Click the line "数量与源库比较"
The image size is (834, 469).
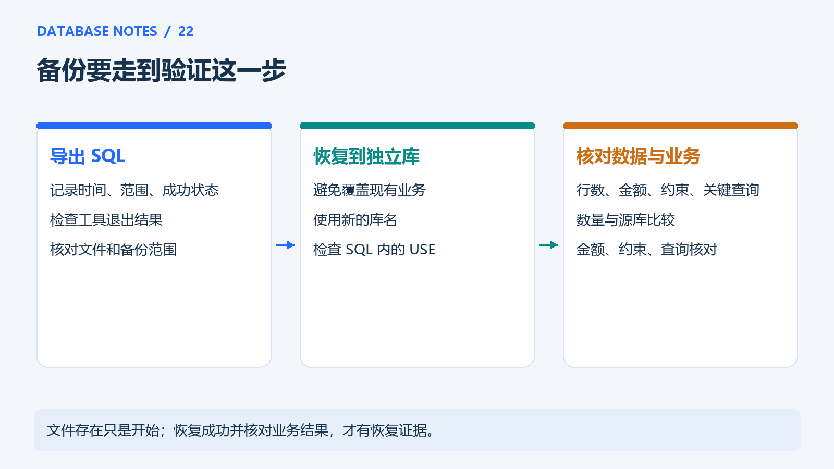[x=625, y=220]
